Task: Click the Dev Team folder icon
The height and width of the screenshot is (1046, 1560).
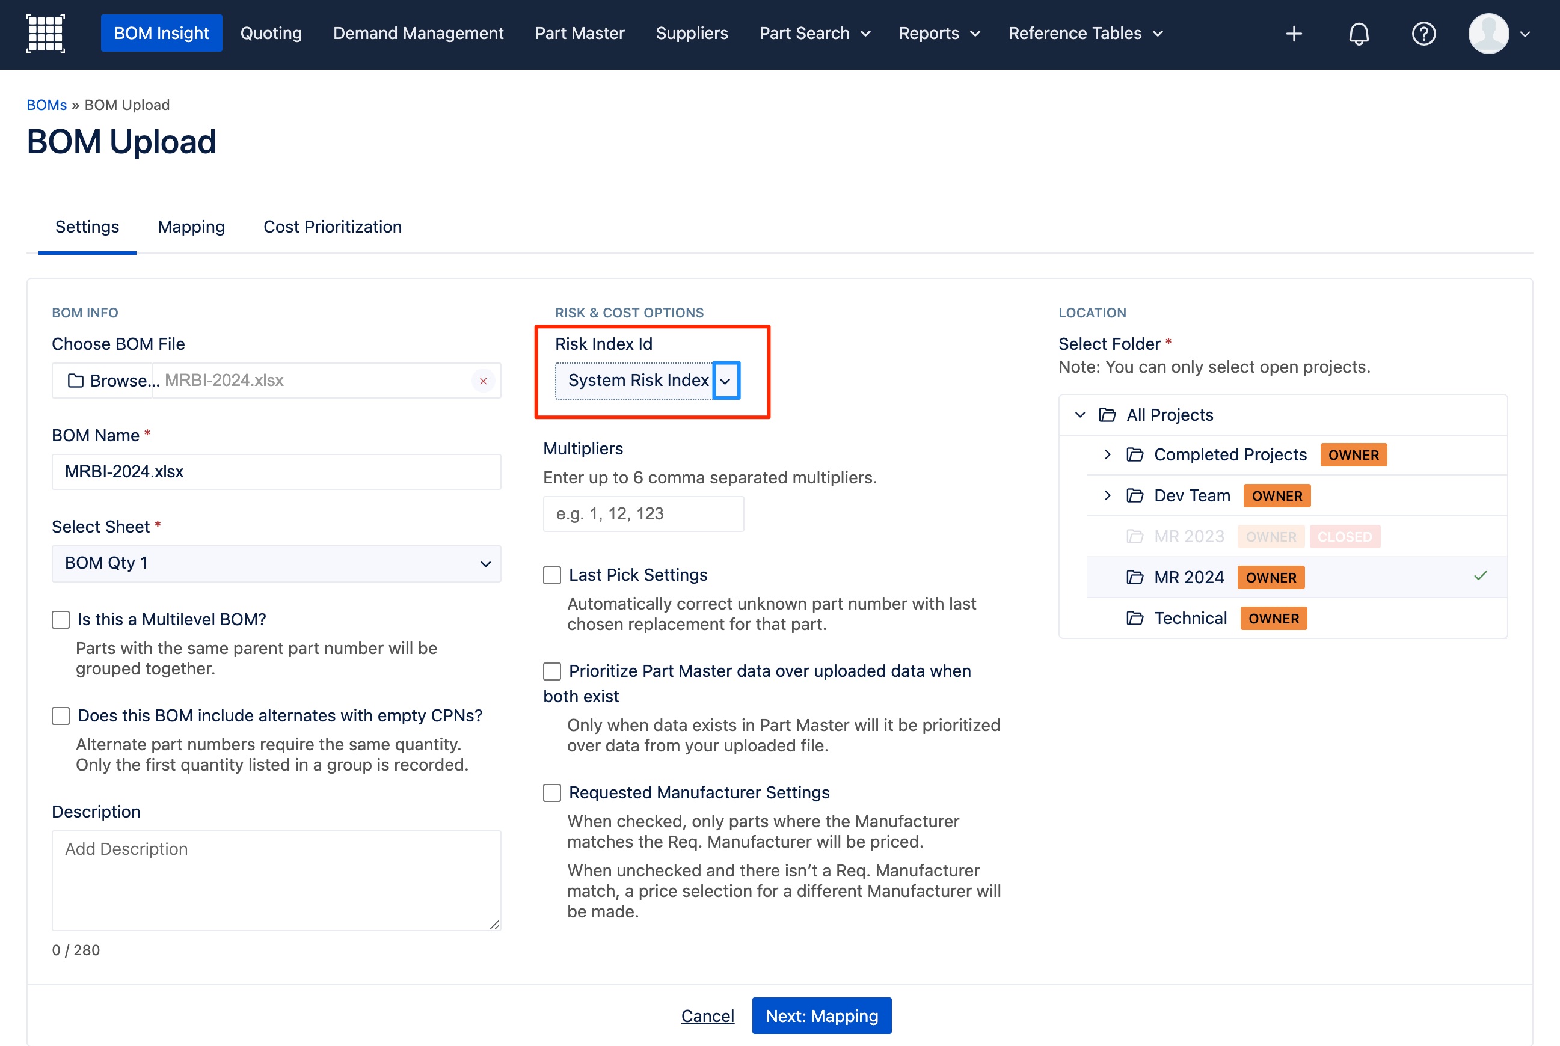Action: 1135,496
